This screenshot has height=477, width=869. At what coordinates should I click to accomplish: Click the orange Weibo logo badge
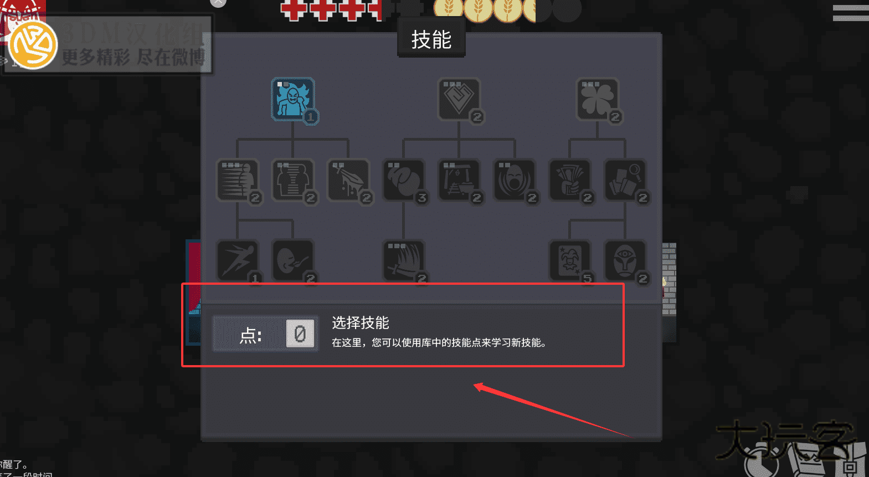click(33, 45)
